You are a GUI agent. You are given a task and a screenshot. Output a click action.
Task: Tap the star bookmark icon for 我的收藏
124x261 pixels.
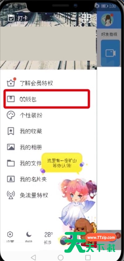[11, 131]
